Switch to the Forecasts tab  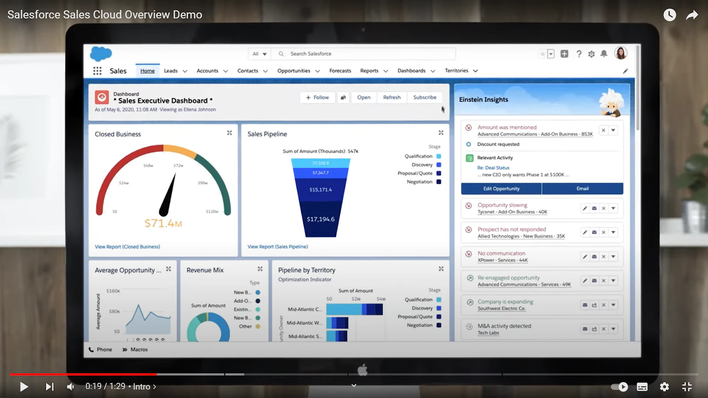point(340,71)
